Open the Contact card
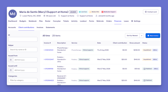Screen dimensions: 168x92 [151, 12]
